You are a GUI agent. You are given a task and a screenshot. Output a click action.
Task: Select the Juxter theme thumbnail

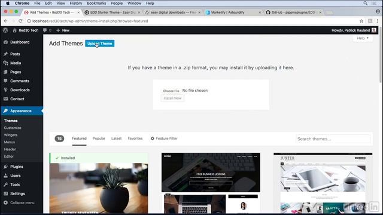pyautogui.click(x=323, y=183)
